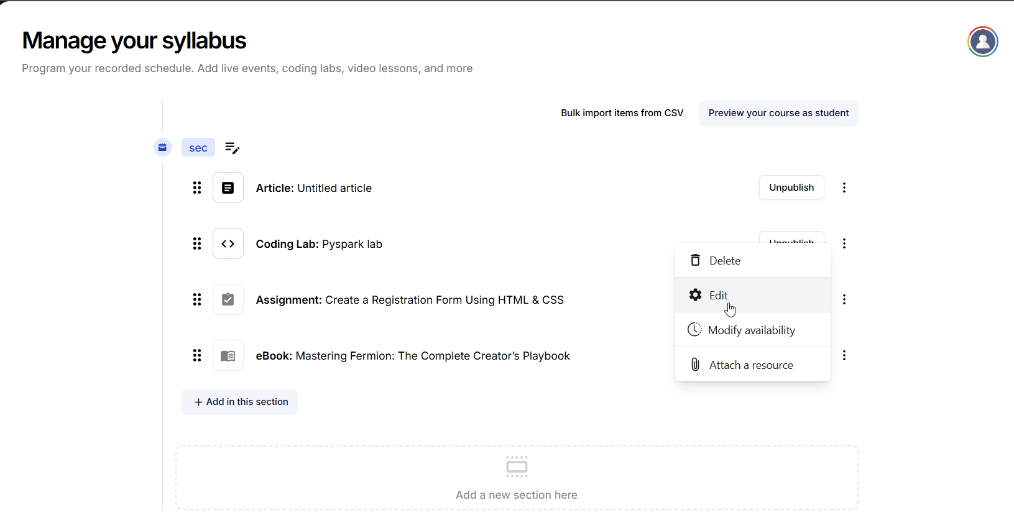
Task: Grab the drag handle for Untitled article
Action: [x=197, y=188]
